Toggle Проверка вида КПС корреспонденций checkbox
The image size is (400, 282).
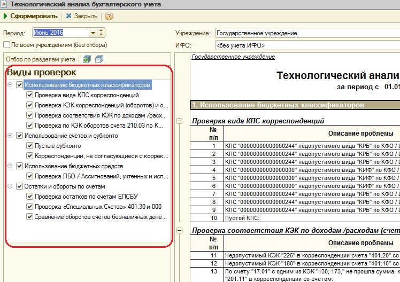pos(29,95)
